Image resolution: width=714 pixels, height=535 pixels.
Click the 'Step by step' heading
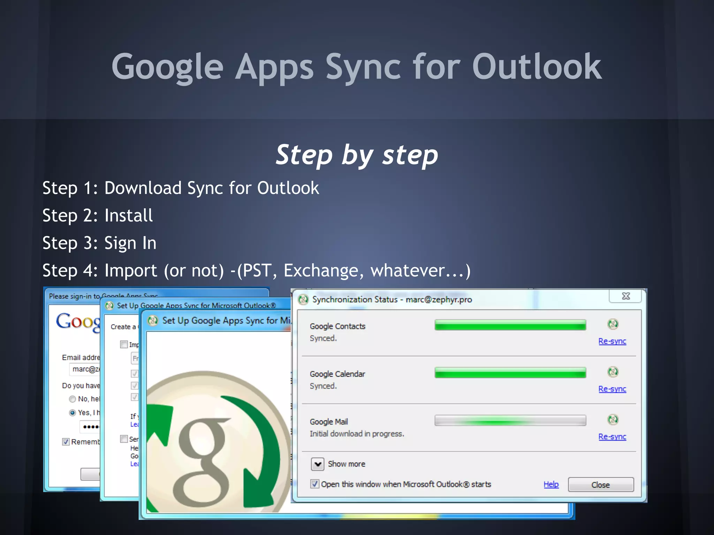(x=357, y=155)
